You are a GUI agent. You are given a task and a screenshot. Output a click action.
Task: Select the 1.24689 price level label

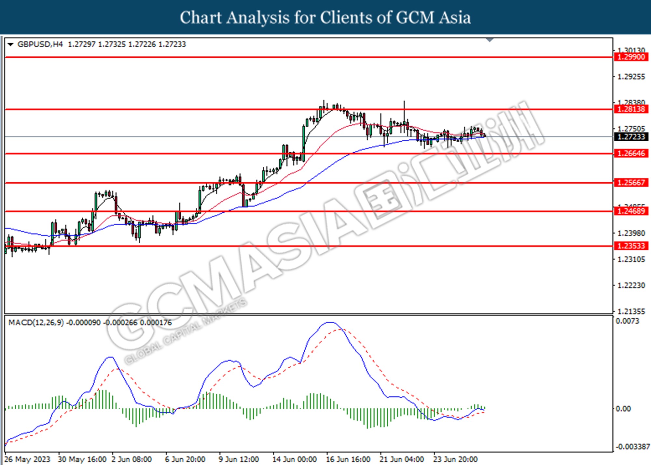pos(631,211)
